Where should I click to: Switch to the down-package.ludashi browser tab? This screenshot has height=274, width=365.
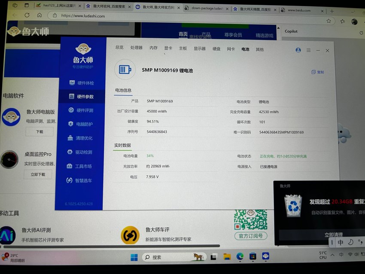tap(206, 9)
